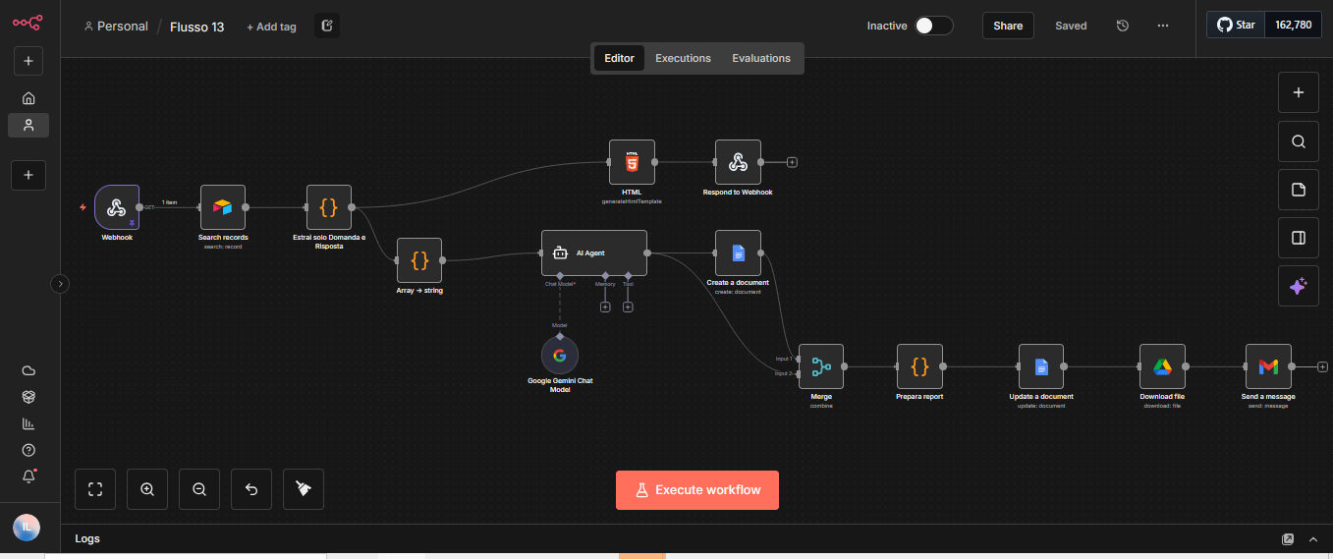1333x559 pixels.
Task: Add node after Respond to Webhook plus
Action: pyautogui.click(x=792, y=162)
